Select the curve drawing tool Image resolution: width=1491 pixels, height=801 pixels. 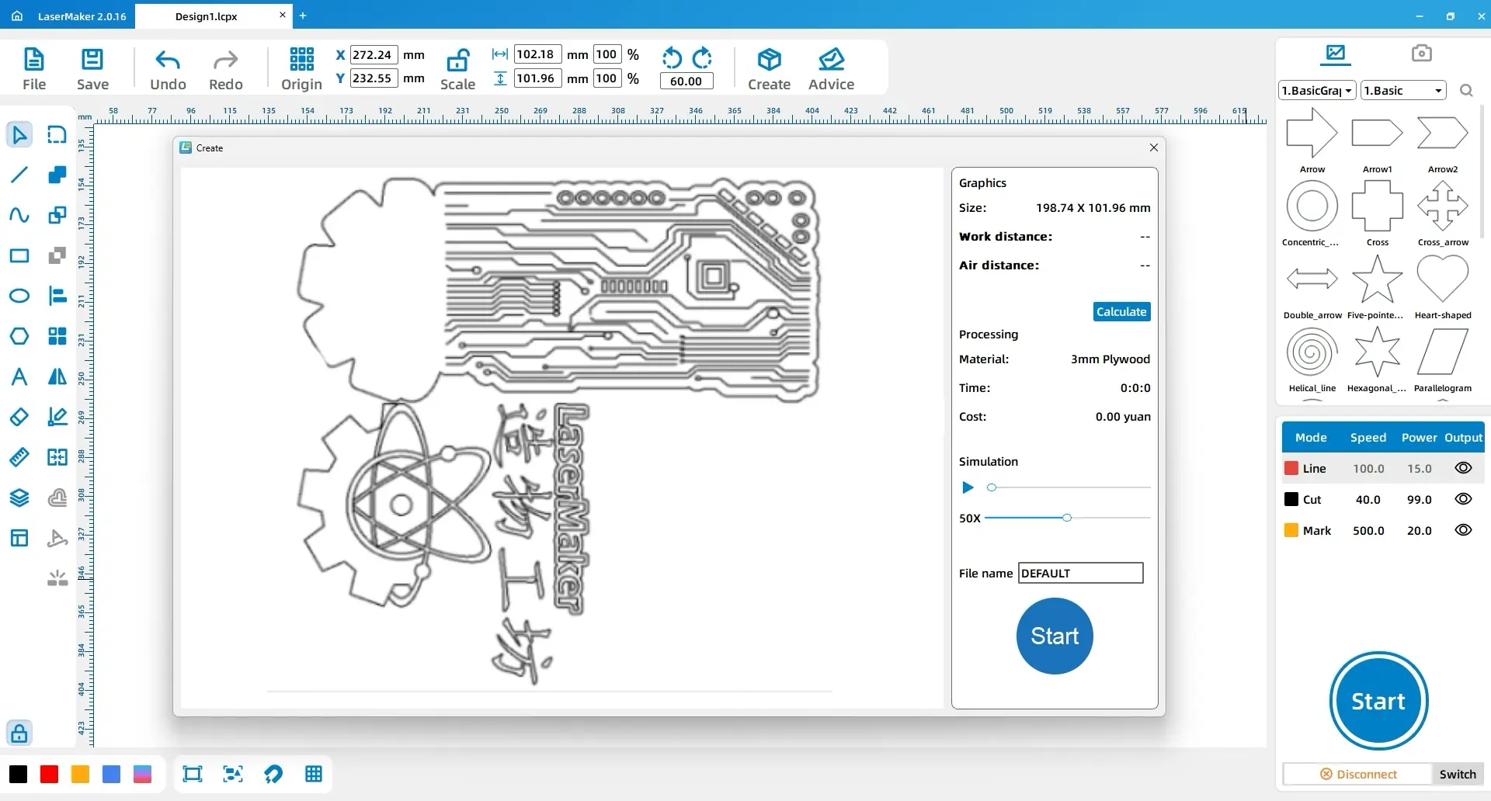pyautogui.click(x=19, y=215)
